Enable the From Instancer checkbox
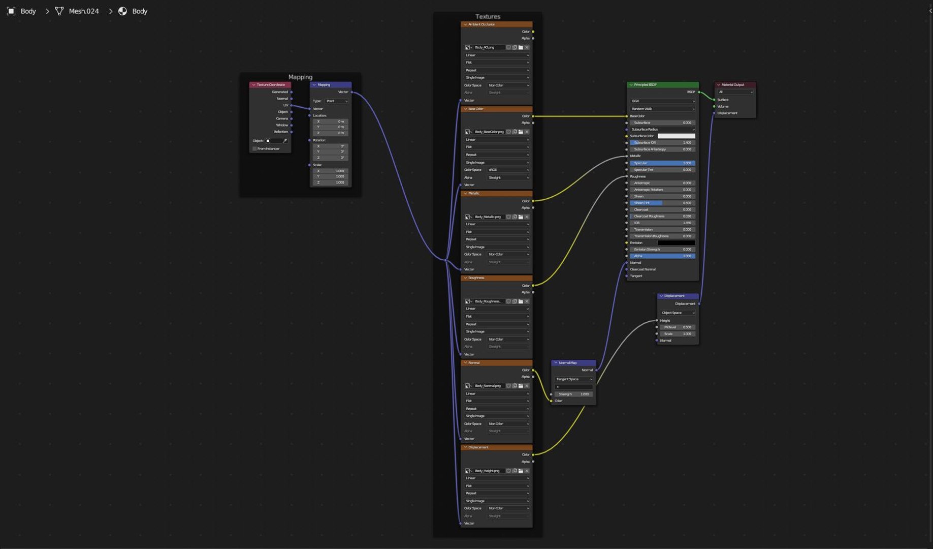This screenshot has height=549, width=933. 254,148
